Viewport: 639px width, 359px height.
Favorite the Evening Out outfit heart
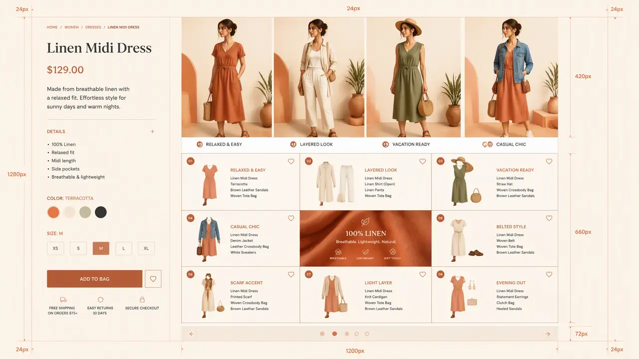(x=549, y=275)
